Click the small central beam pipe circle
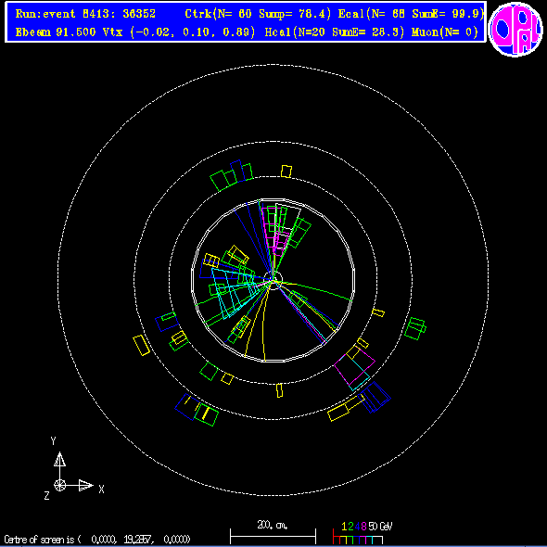The image size is (547, 547). click(x=273, y=281)
